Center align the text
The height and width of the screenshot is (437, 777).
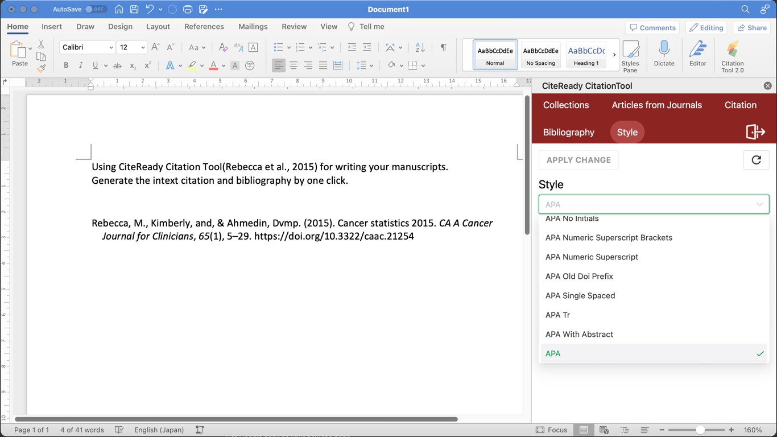(294, 65)
